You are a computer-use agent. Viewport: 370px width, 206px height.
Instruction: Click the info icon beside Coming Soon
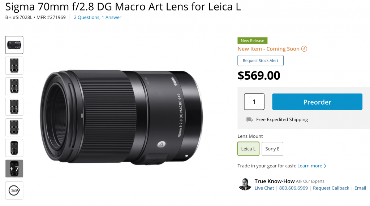pyautogui.click(x=304, y=49)
